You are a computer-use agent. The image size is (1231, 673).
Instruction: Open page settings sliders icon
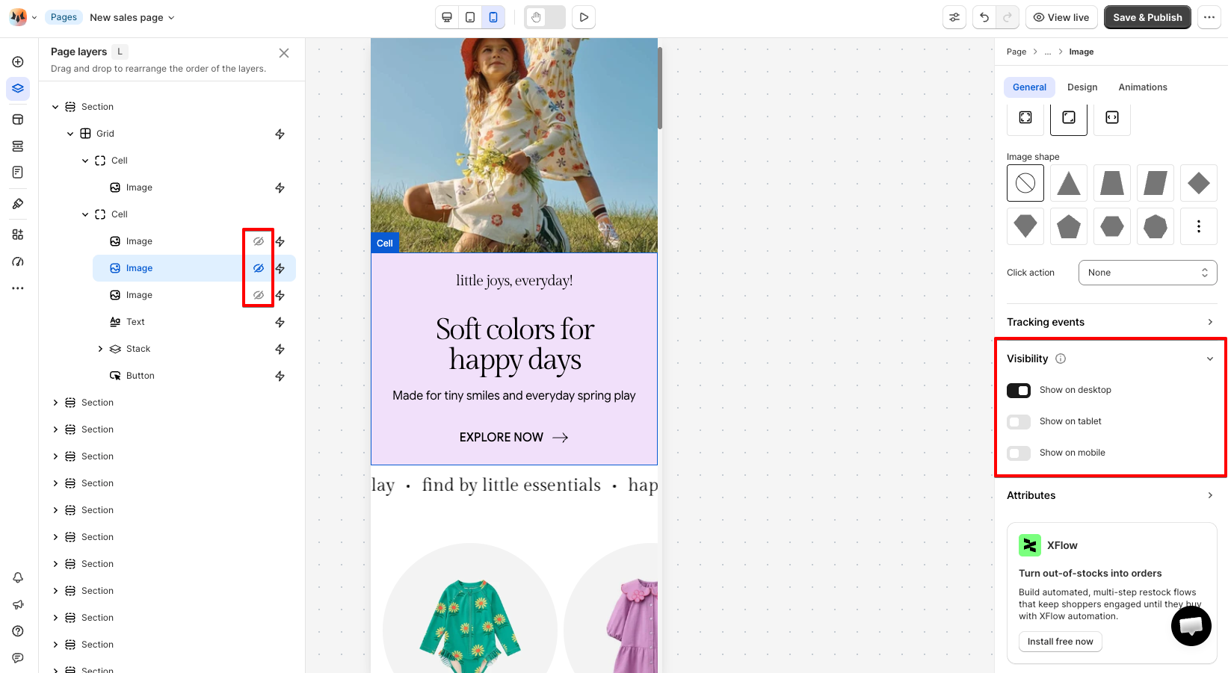click(x=954, y=17)
